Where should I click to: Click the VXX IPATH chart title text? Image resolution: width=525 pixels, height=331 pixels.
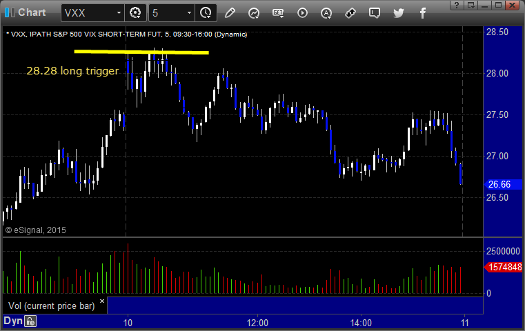click(128, 34)
